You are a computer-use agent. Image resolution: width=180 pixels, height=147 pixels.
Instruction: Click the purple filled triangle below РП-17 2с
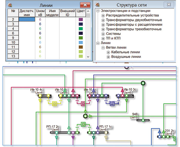(x=73, y=138)
